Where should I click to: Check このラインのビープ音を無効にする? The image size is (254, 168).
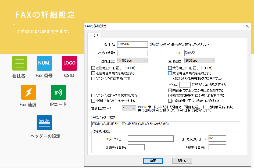pos(93,96)
